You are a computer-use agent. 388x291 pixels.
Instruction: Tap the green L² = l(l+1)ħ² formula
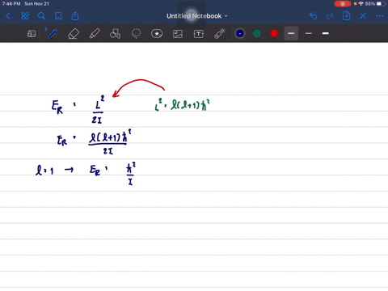click(x=182, y=104)
